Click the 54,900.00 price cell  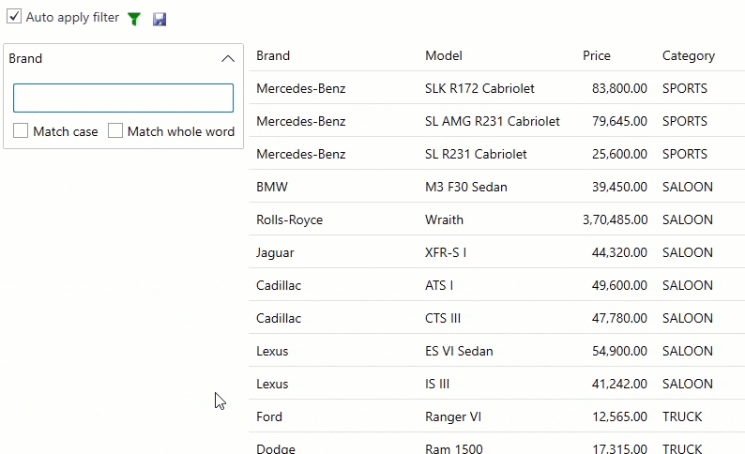tap(619, 351)
